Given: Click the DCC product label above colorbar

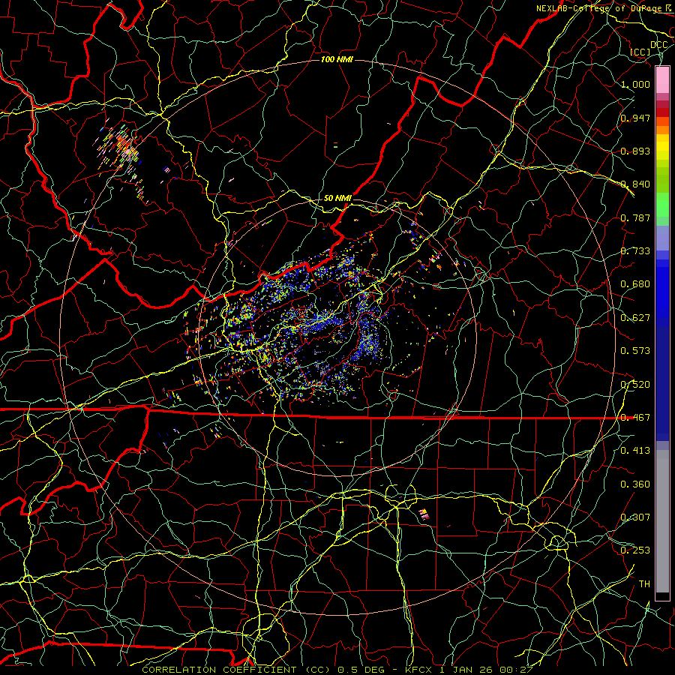Looking at the screenshot, I should 658,45.
